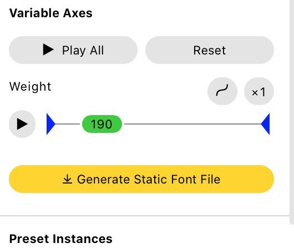Select the right blue range marker

pos(265,124)
